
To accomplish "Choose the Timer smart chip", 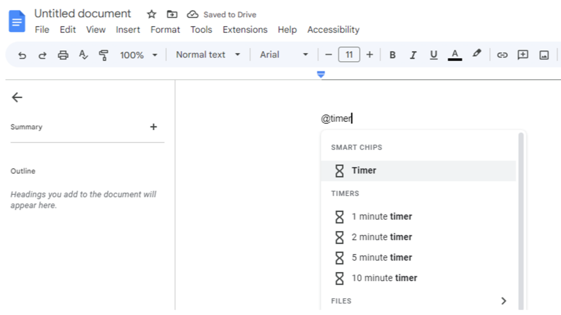I will [x=363, y=171].
